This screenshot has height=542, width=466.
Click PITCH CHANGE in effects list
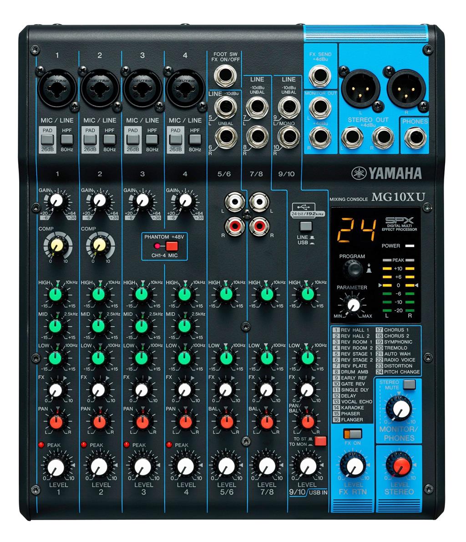click(x=398, y=372)
